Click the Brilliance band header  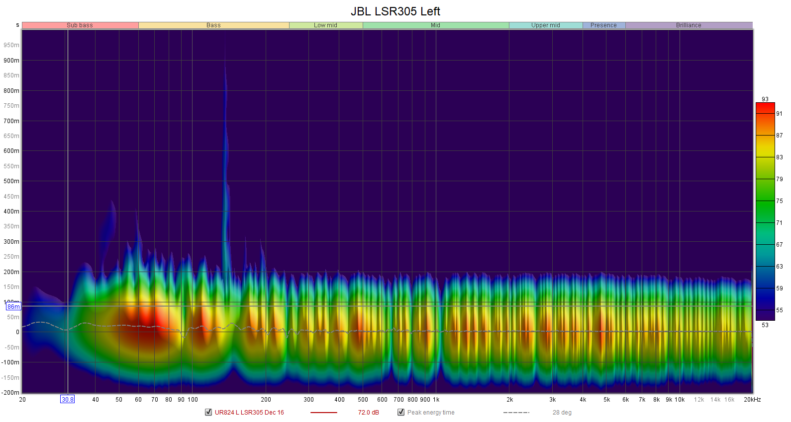(689, 25)
